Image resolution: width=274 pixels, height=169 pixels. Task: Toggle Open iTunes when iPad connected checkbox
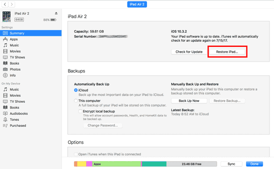click(x=76, y=154)
